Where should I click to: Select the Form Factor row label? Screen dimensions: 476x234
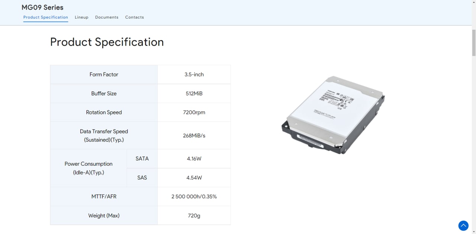point(104,75)
